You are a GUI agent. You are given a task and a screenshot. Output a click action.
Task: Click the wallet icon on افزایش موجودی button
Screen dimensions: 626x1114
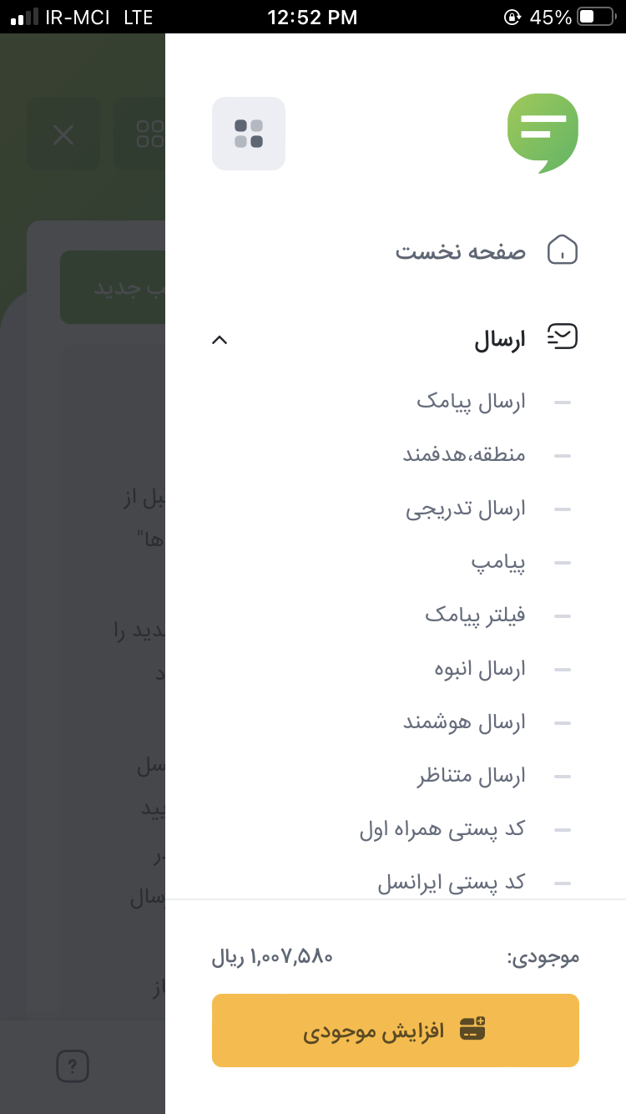[x=472, y=1029]
